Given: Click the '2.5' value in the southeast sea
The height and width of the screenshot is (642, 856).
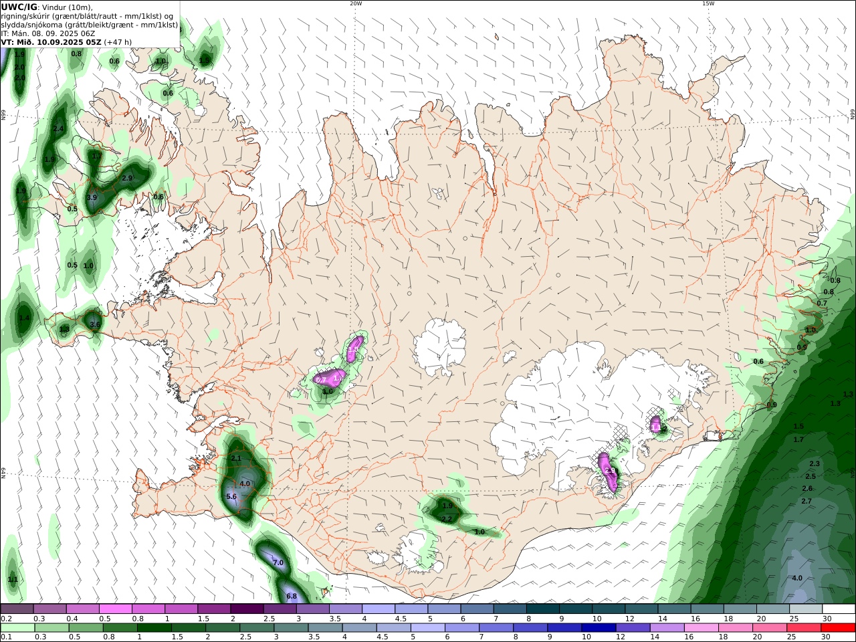Looking at the screenshot, I should 811,477.
